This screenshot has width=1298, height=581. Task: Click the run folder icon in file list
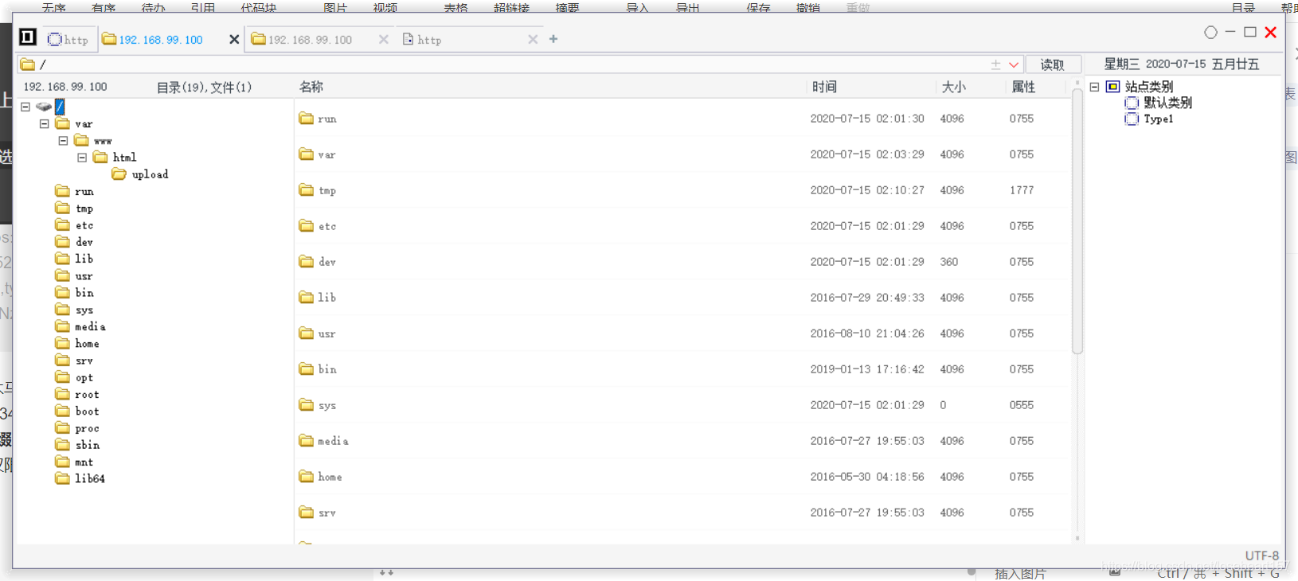pyautogui.click(x=307, y=118)
